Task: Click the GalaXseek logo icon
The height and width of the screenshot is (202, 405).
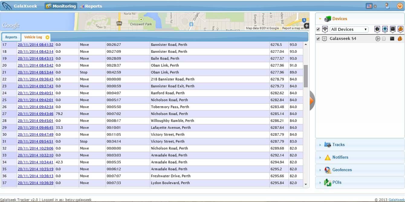Action: coord(7,6)
